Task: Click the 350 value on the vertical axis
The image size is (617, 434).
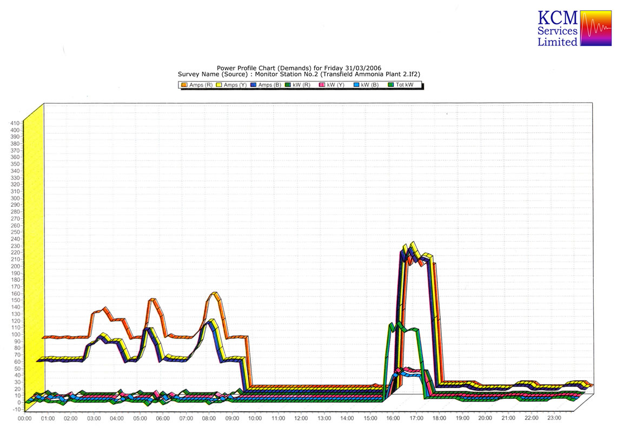Action: [15, 164]
